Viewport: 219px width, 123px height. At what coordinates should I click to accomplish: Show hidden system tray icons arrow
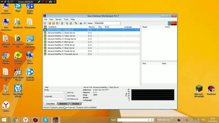point(175,120)
